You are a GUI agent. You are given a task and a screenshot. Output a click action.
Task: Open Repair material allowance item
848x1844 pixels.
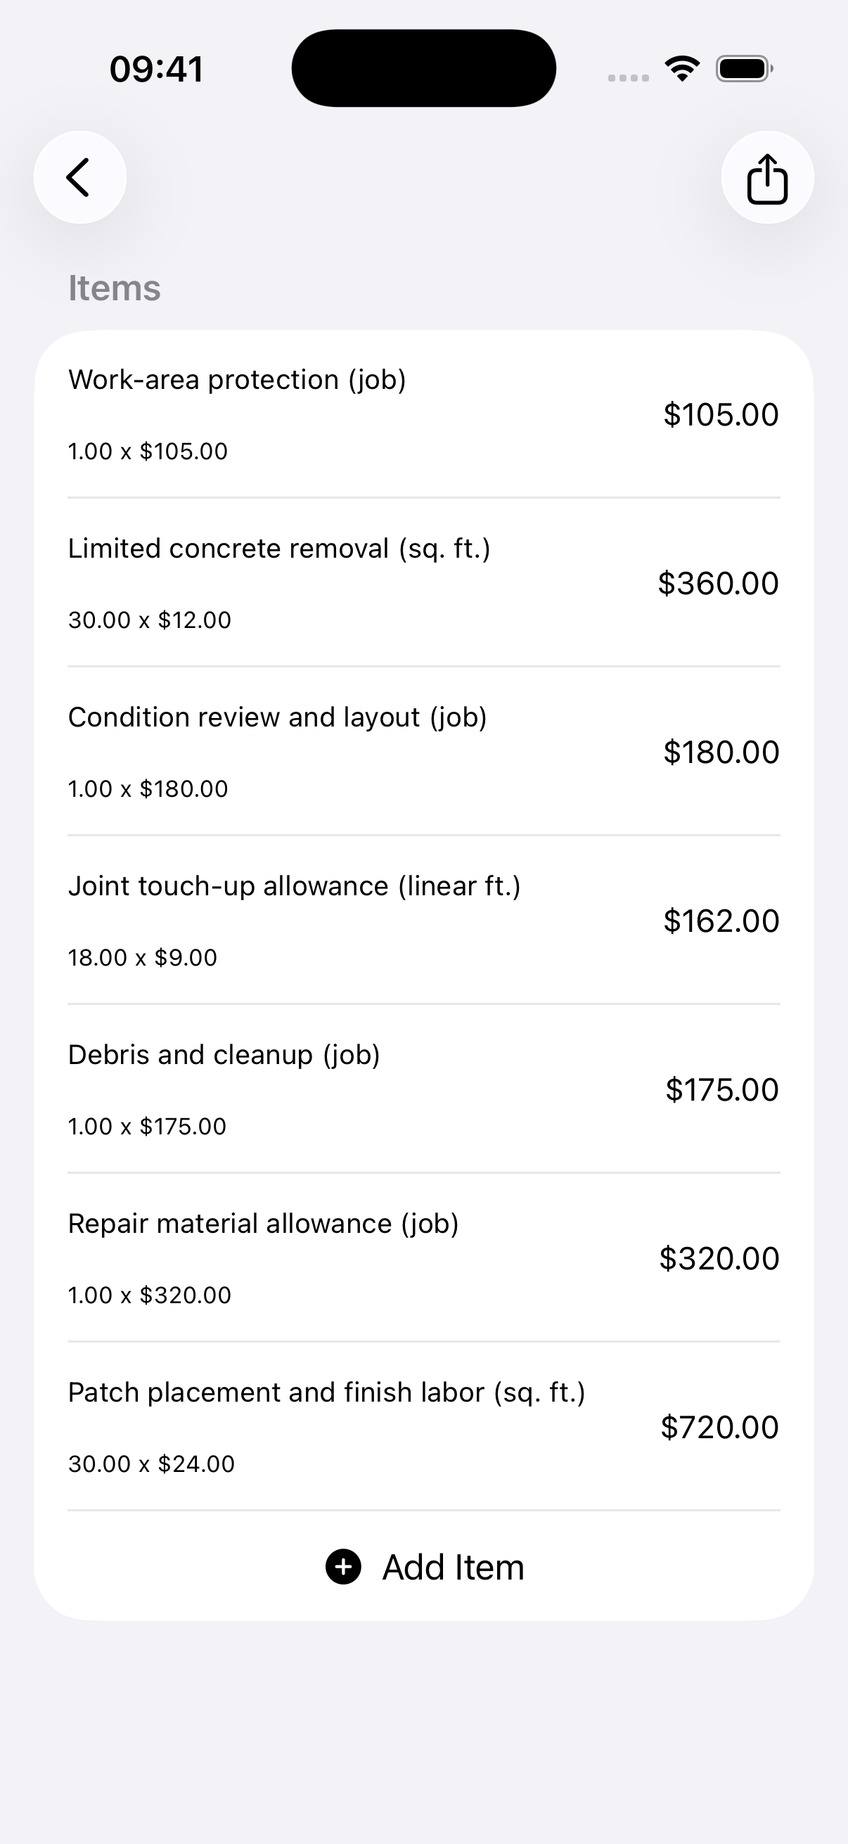click(x=423, y=1258)
